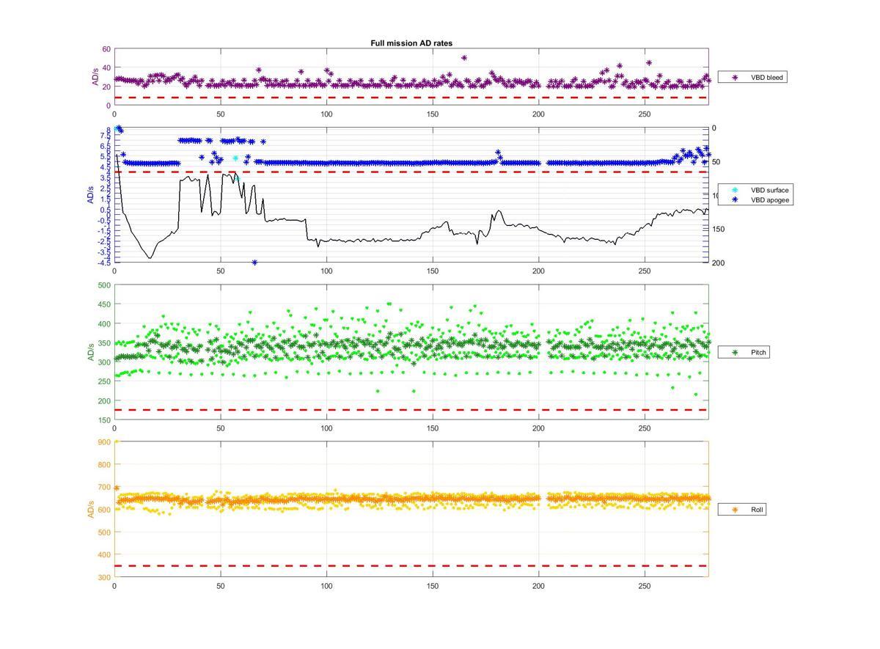Click the red dashed threshold line in Roll plot
Screen dimensions: 880x649
411,565
